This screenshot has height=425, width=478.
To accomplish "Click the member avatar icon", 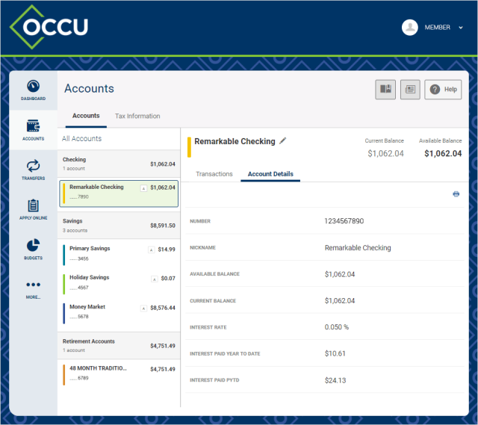I will [x=410, y=28].
